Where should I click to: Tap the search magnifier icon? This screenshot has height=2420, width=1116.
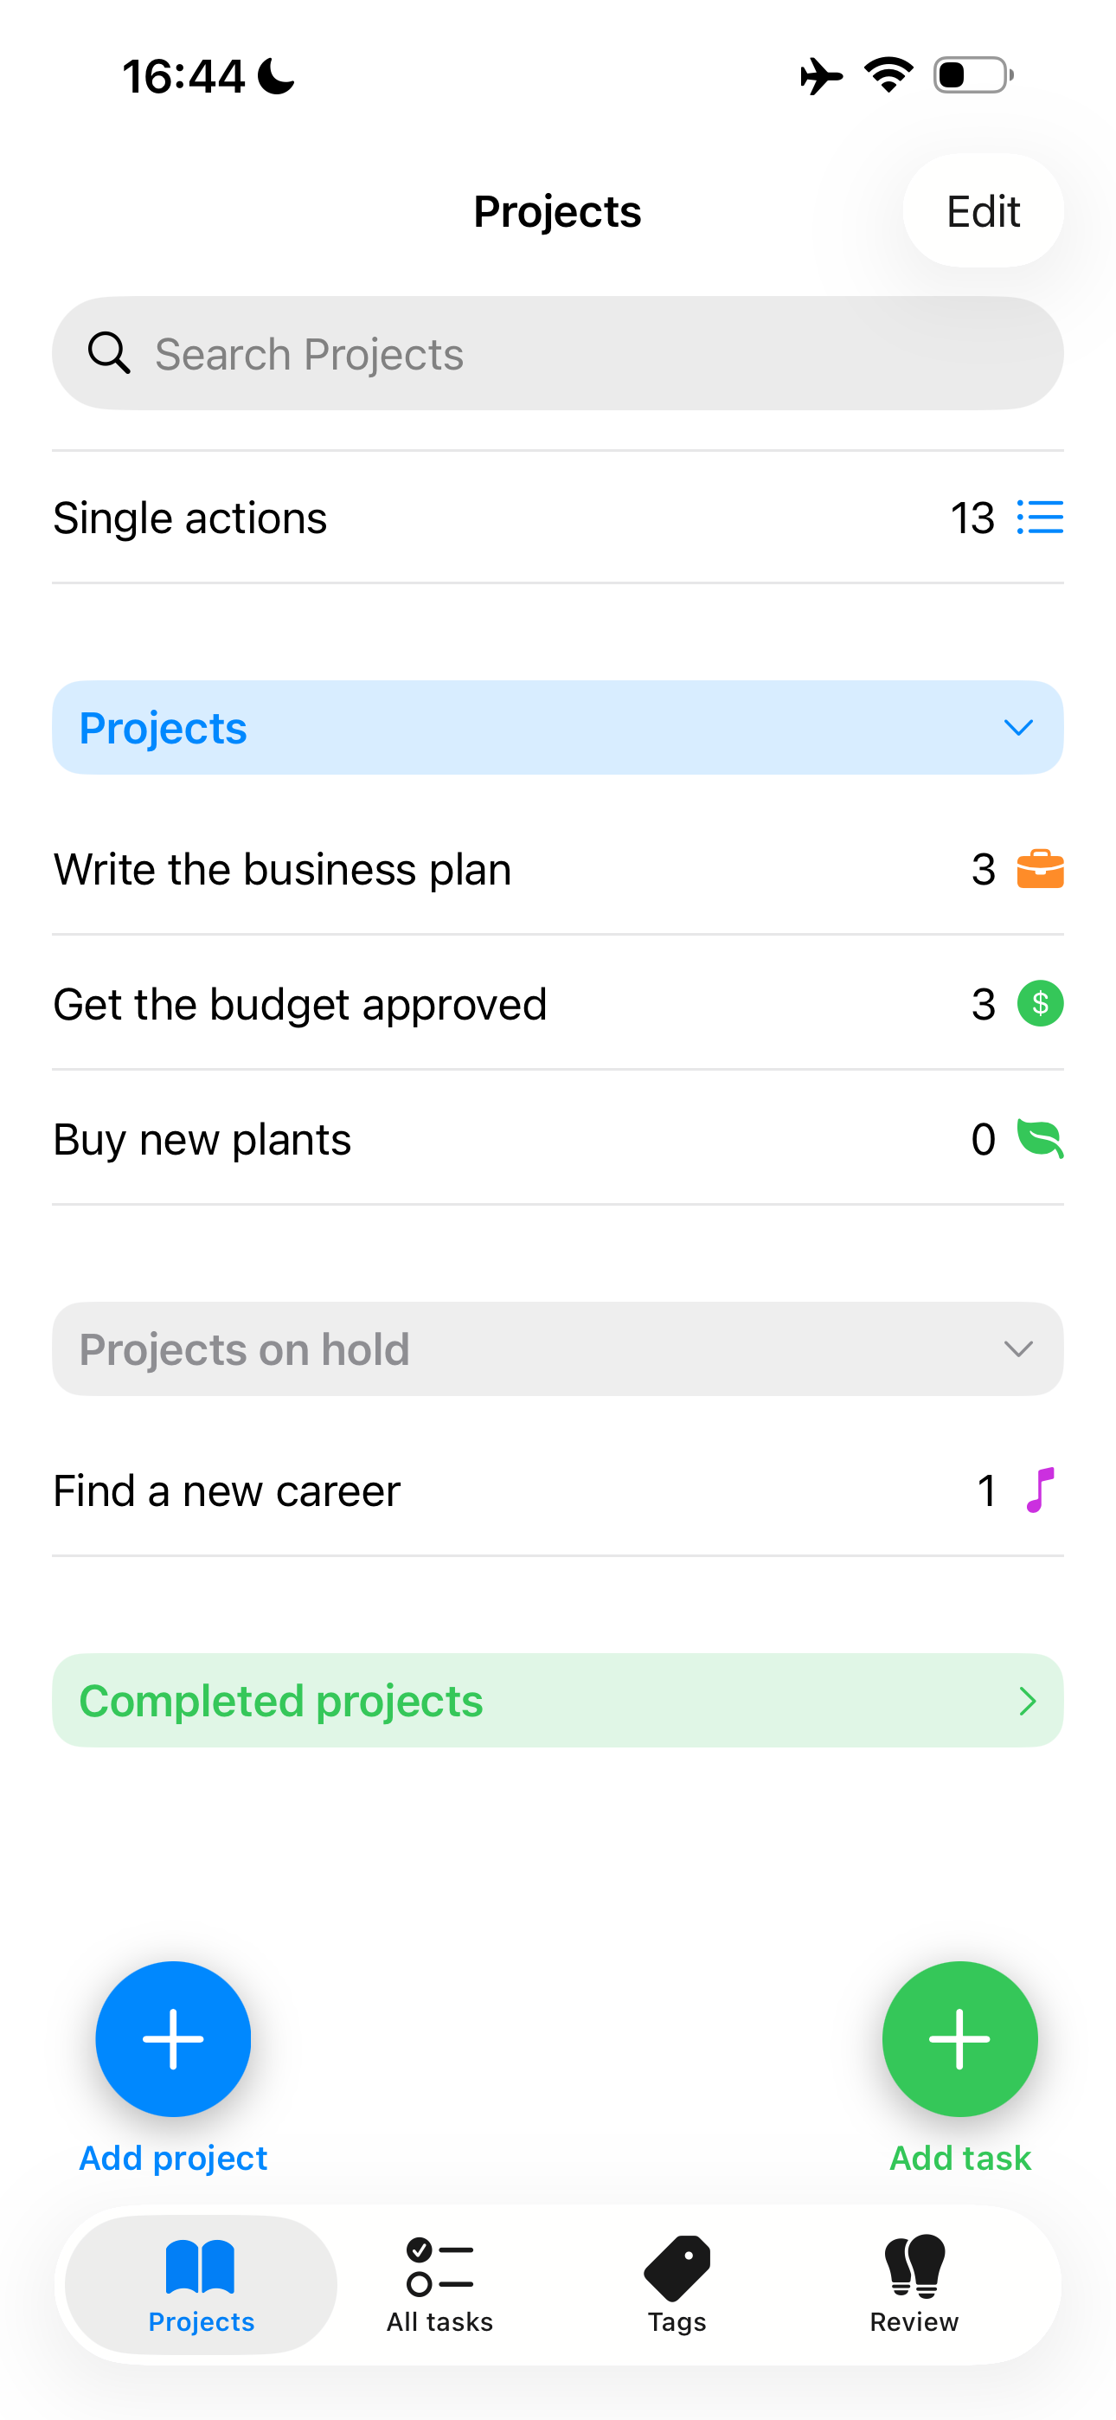[x=109, y=354]
